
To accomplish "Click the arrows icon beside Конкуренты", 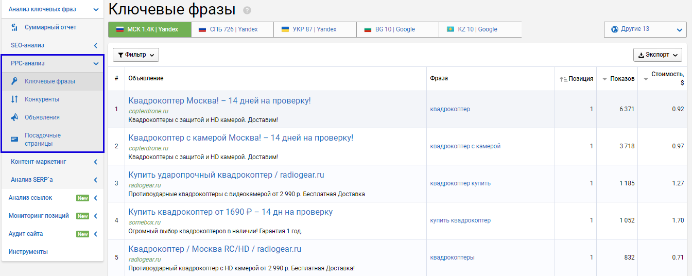I will click(x=14, y=99).
